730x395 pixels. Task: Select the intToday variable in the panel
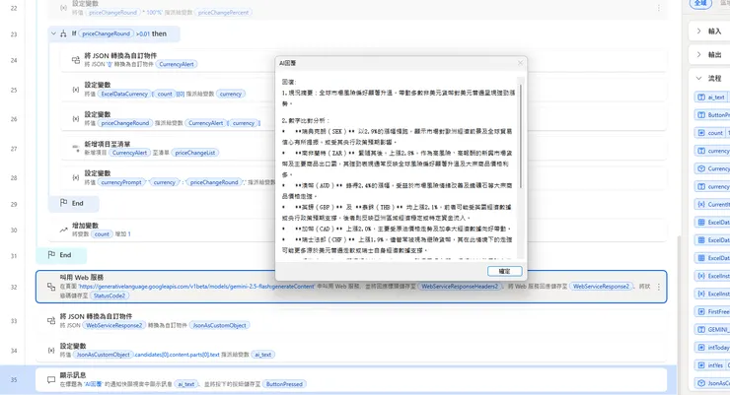coord(712,348)
